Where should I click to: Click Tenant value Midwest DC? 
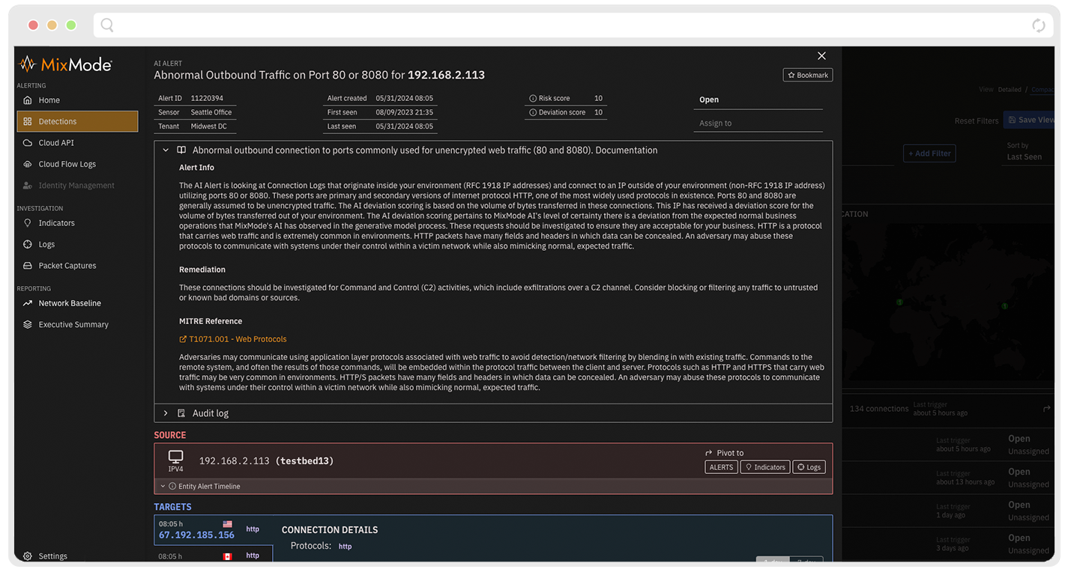point(208,127)
